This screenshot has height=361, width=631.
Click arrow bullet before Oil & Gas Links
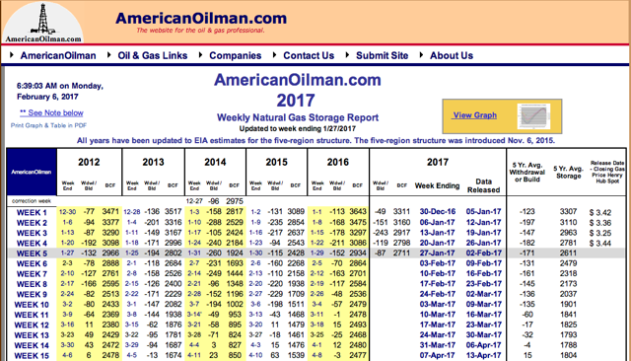108,54
